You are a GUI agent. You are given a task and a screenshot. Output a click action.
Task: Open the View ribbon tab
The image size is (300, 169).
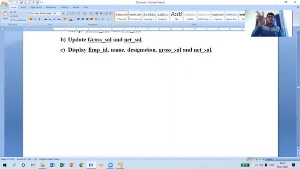click(85, 8)
